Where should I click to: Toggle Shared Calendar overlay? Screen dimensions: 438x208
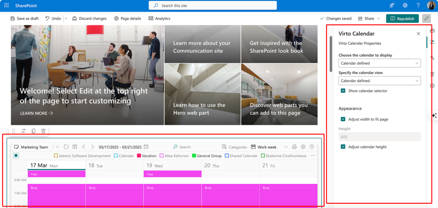pyautogui.click(x=241, y=156)
